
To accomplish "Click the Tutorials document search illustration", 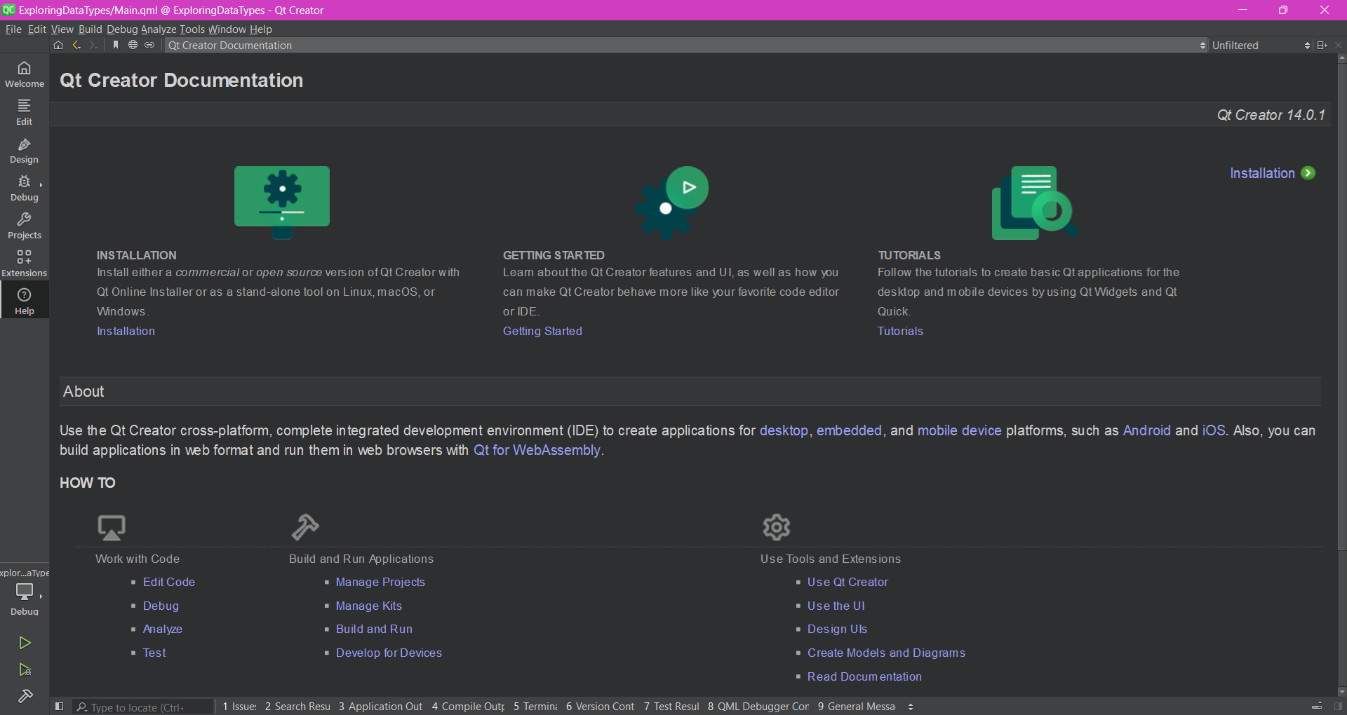I will (x=1034, y=203).
